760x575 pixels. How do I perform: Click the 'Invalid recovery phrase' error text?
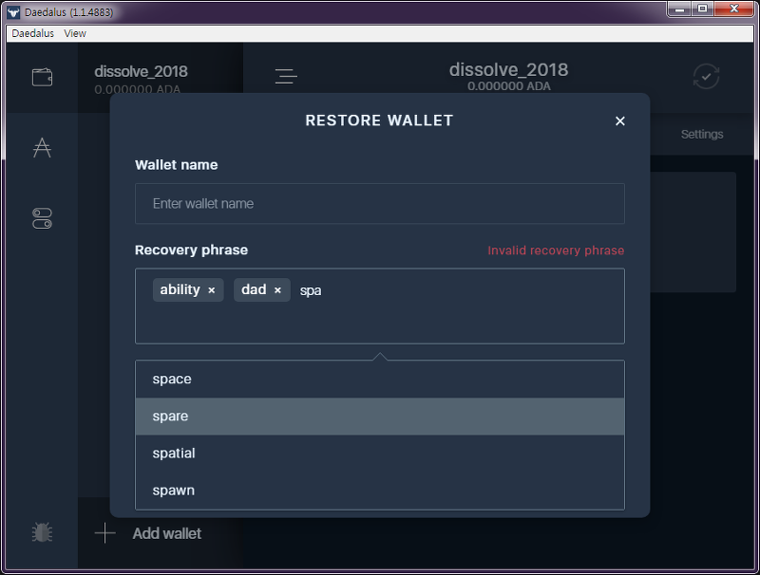[x=556, y=250]
